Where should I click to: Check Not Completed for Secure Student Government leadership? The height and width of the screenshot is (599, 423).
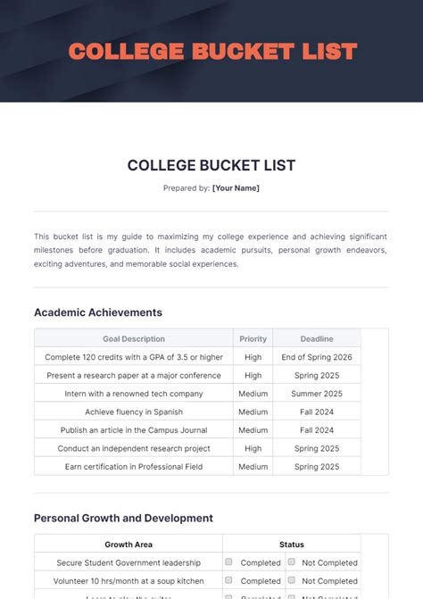[292, 562]
